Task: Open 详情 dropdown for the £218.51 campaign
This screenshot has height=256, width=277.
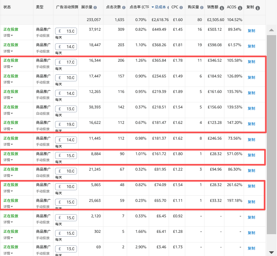Action: 8,113
